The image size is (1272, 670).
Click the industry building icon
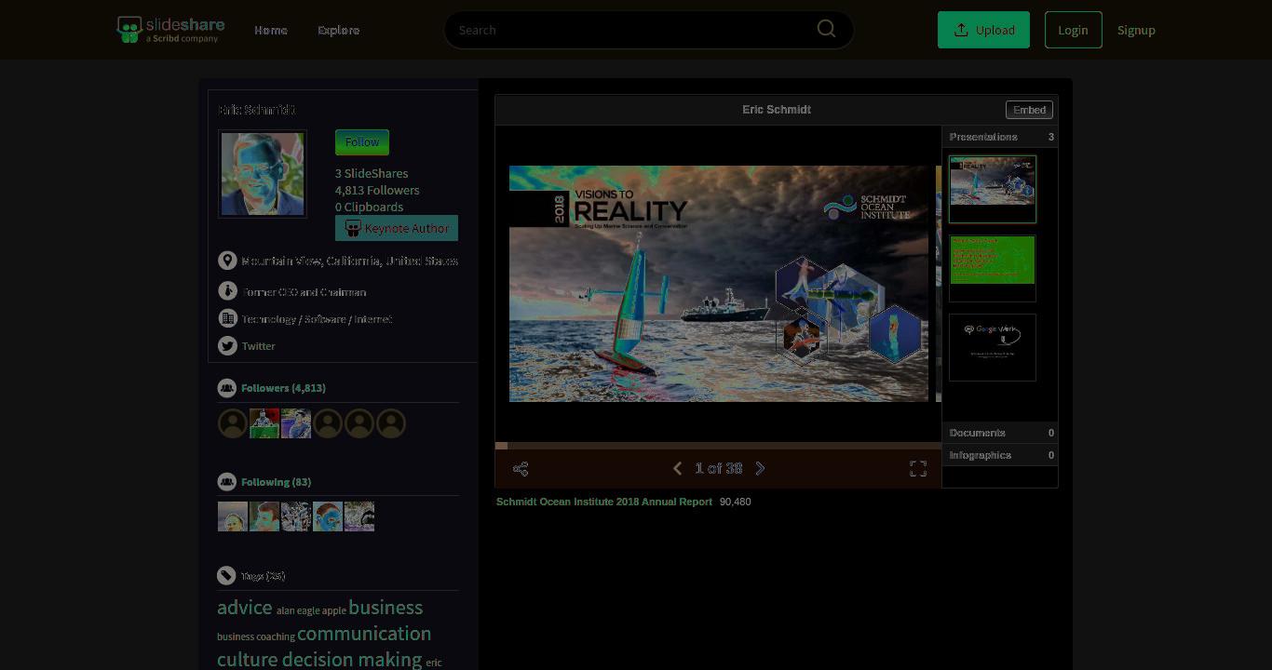tap(227, 318)
